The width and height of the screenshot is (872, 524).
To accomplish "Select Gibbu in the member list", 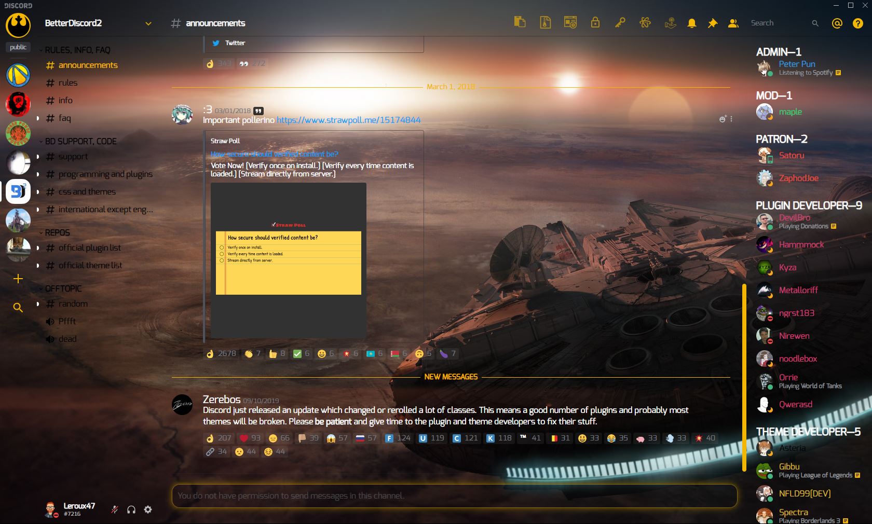I will coord(810,471).
